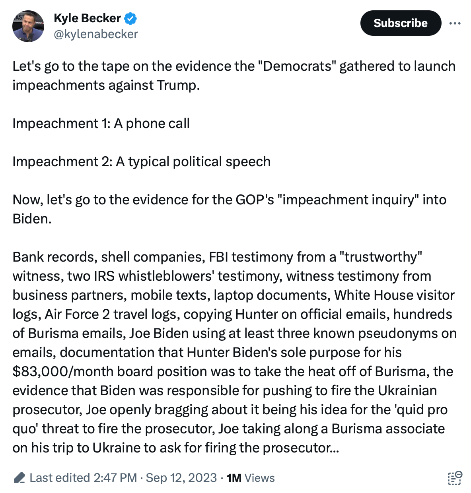
Task: Open the @kylenabecker handle link
Action: point(95,34)
